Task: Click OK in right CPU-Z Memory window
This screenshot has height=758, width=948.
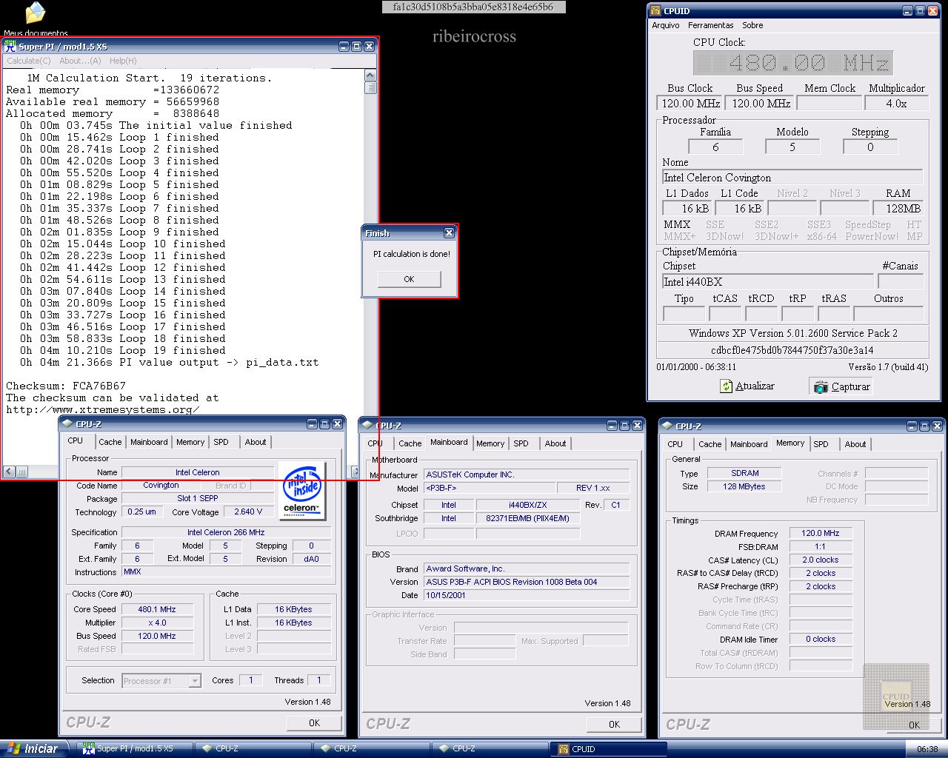Action: click(x=914, y=725)
